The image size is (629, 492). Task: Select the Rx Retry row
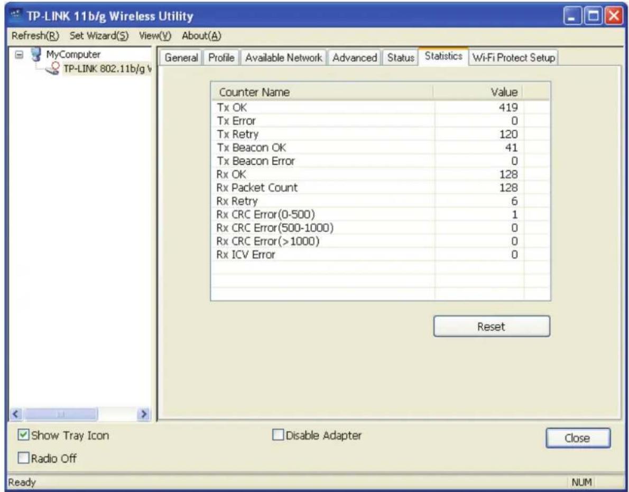(x=380, y=201)
